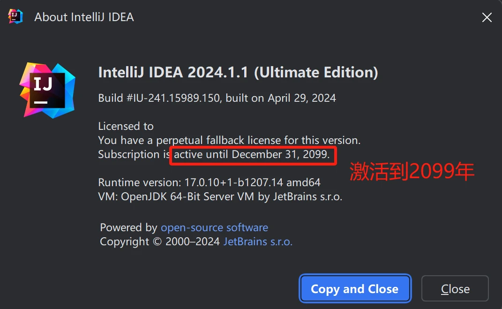The image size is (502, 309).
Task: Close the About dialog with the X
Action: pos(487,17)
